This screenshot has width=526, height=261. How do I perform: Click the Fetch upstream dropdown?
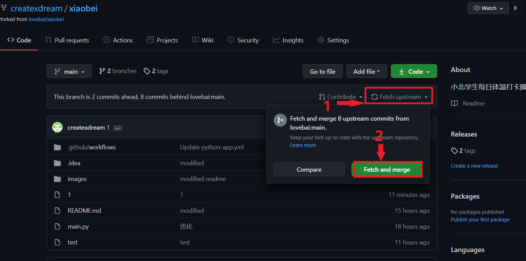pos(400,97)
